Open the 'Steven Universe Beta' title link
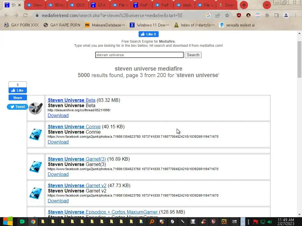 71,100
